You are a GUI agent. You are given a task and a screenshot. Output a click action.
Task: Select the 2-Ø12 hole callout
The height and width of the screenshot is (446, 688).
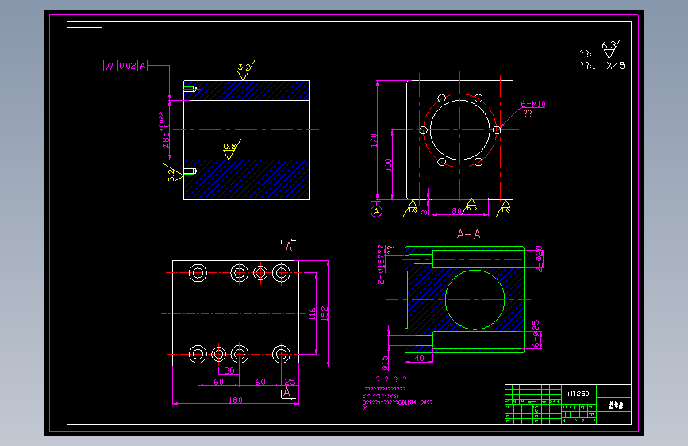tap(381, 265)
